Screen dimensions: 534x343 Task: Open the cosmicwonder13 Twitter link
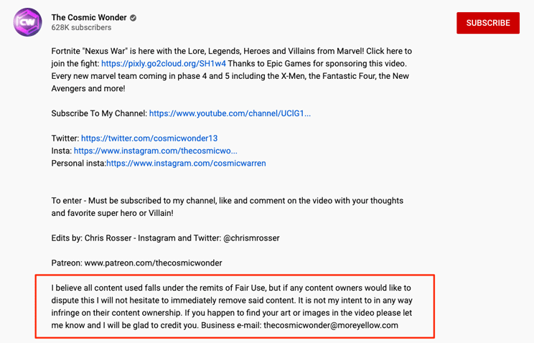[149, 138]
